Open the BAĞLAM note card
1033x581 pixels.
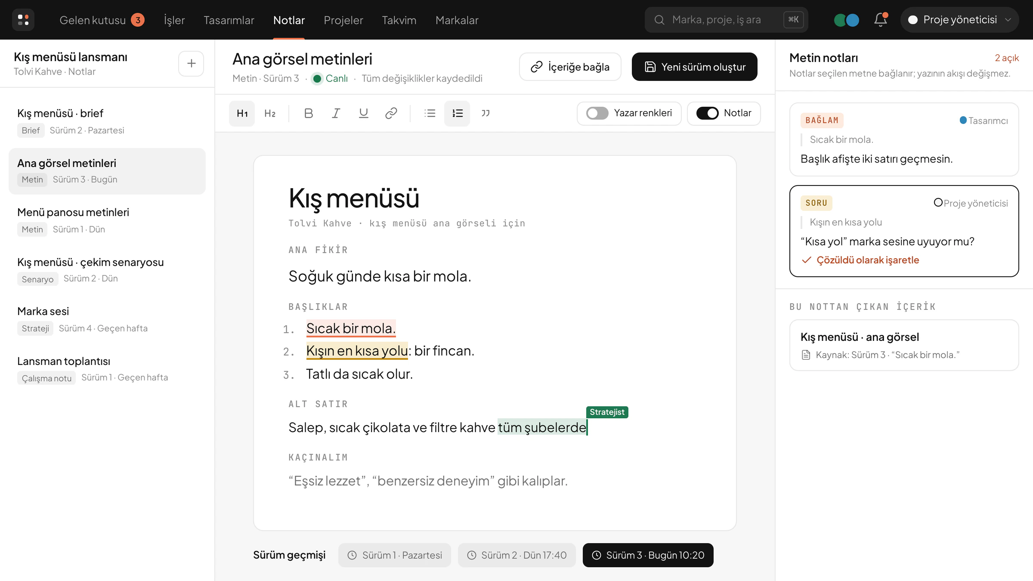pyautogui.click(x=904, y=139)
